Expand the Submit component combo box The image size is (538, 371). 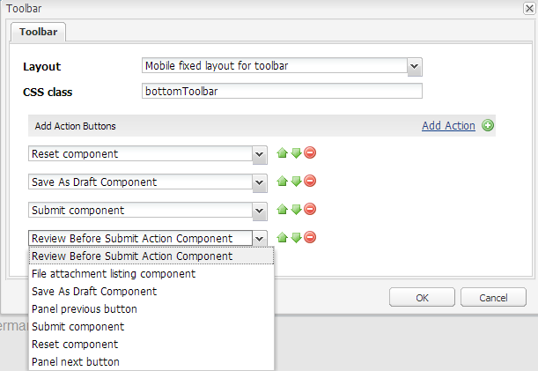[259, 211]
